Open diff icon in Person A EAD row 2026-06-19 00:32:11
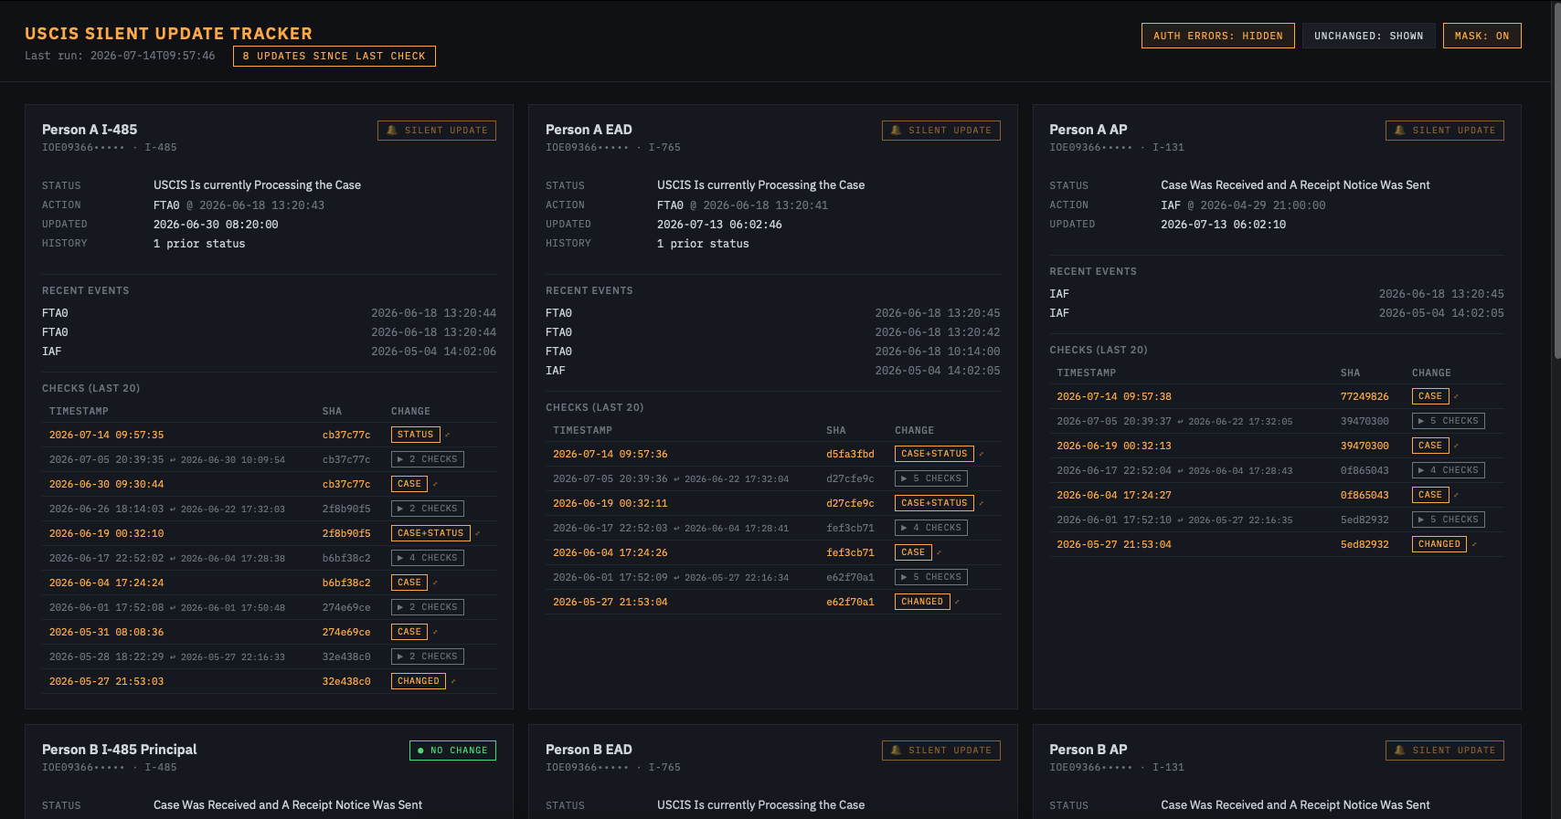1561x819 pixels. pos(981,503)
